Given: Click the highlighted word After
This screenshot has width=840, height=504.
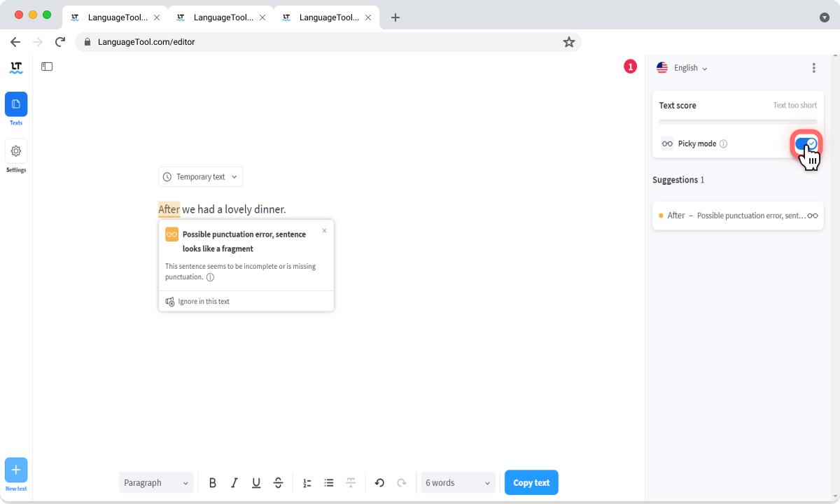Looking at the screenshot, I should point(169,209).
